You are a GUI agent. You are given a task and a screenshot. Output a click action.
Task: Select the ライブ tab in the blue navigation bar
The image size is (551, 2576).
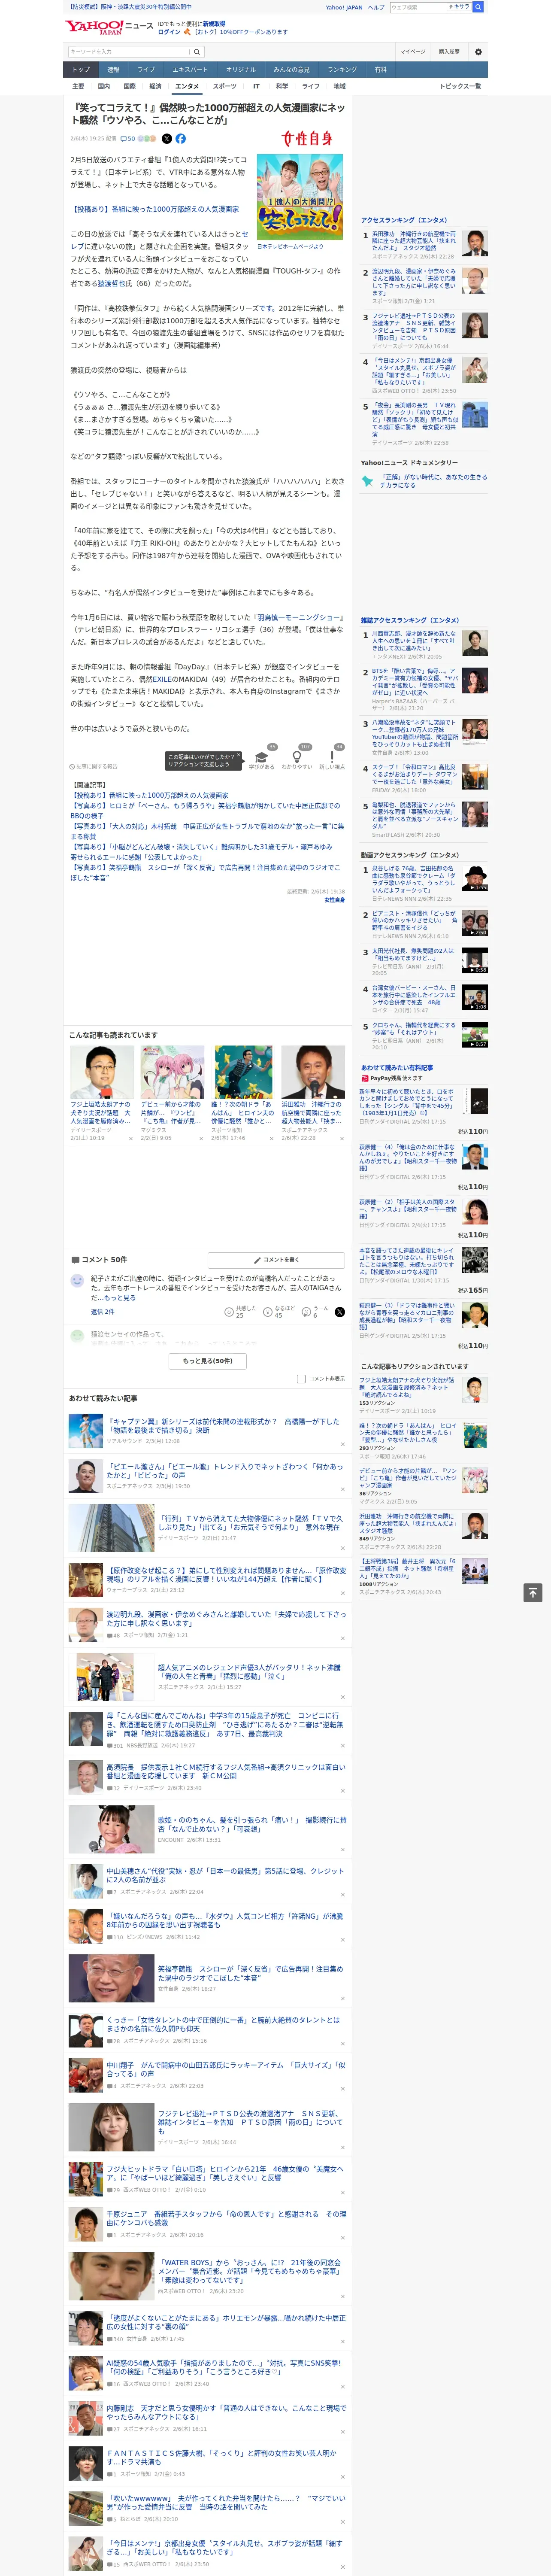click(146, 70)
